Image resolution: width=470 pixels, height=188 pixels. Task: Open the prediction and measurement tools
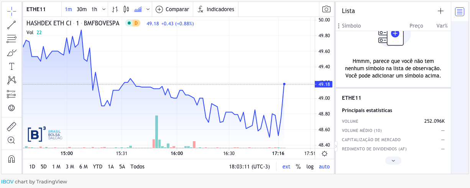12,94
